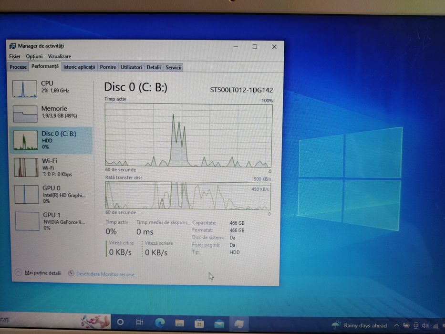The width and height of the screenshot is (445, 334).
Task: Click the Tip HDD value
Action: 234,252
